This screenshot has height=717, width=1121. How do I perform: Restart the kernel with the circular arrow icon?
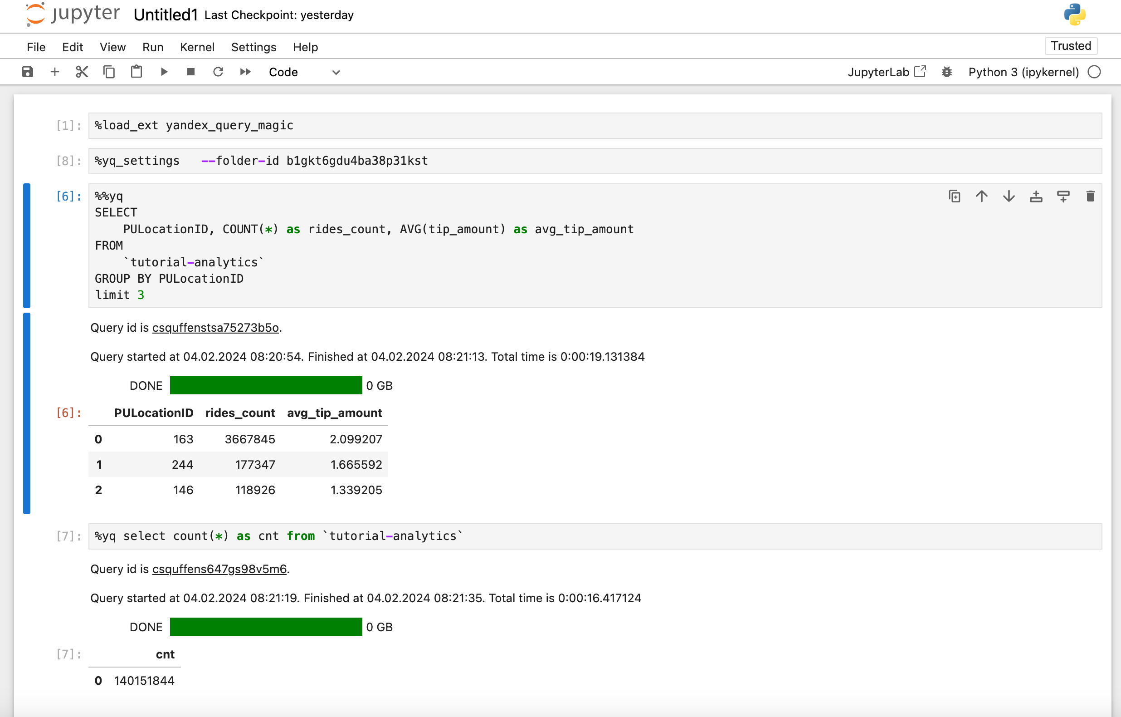click(x=218, y=72)
